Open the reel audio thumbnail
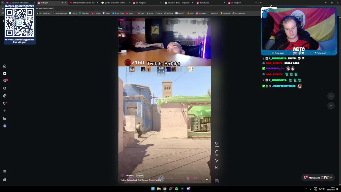 217,181
